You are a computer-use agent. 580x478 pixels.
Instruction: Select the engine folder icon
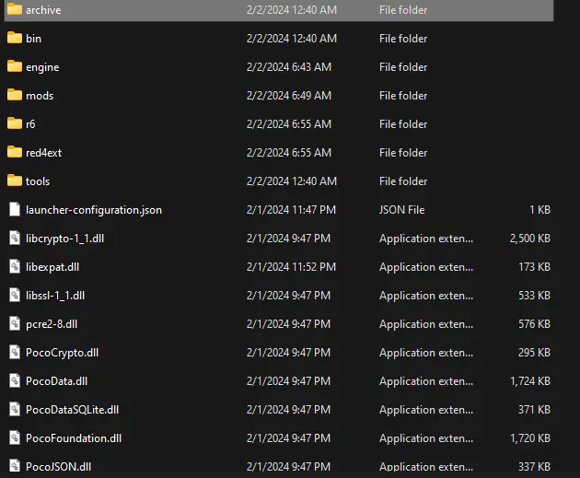15,66
